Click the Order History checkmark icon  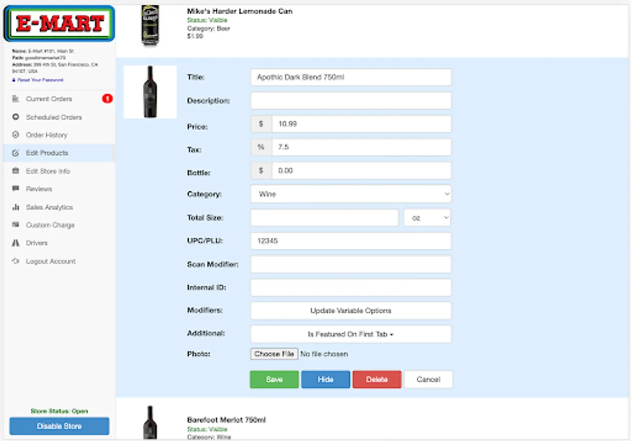[15, 135]
